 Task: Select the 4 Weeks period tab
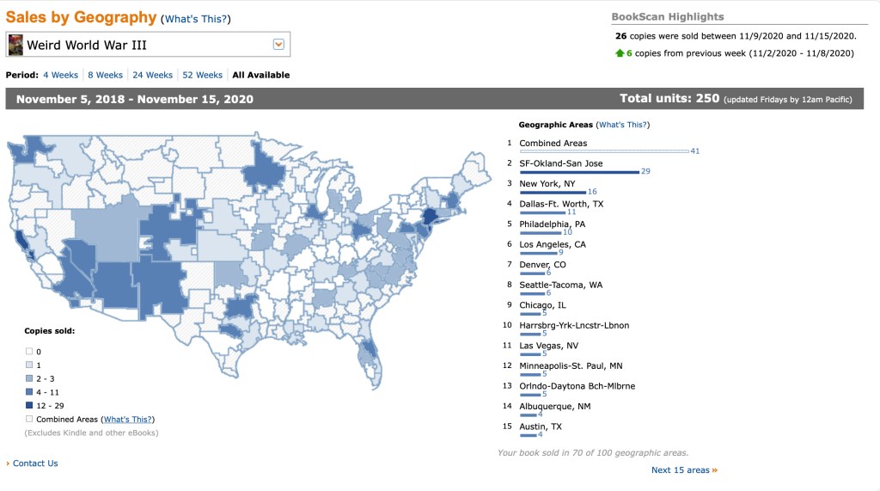[x=60, y=75]
